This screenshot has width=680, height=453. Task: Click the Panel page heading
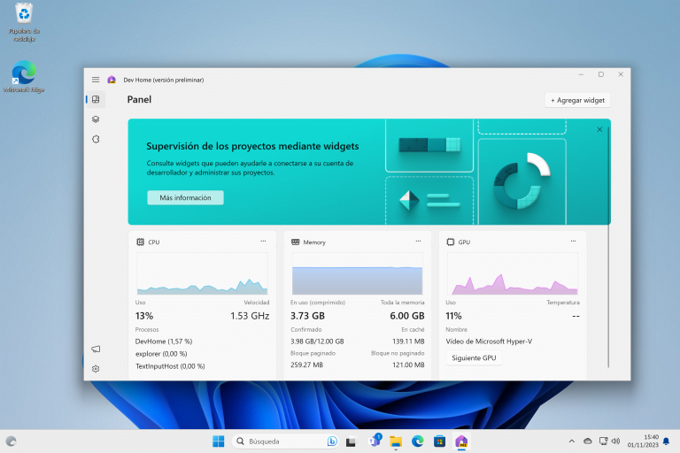click(x=139, y=100)
